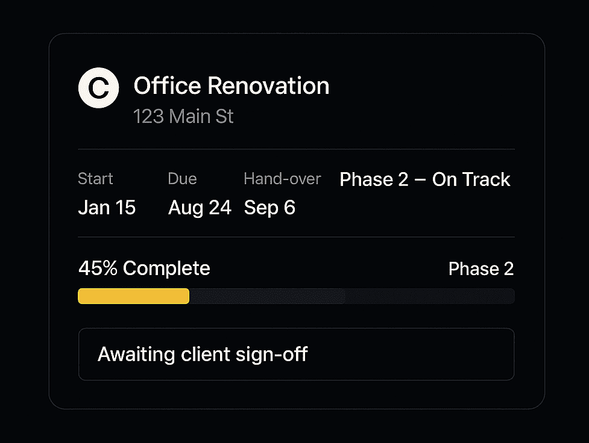Click the Phase 2 – On Track status
This screenshot has width=589, height=443.
(x=425, y=179)
